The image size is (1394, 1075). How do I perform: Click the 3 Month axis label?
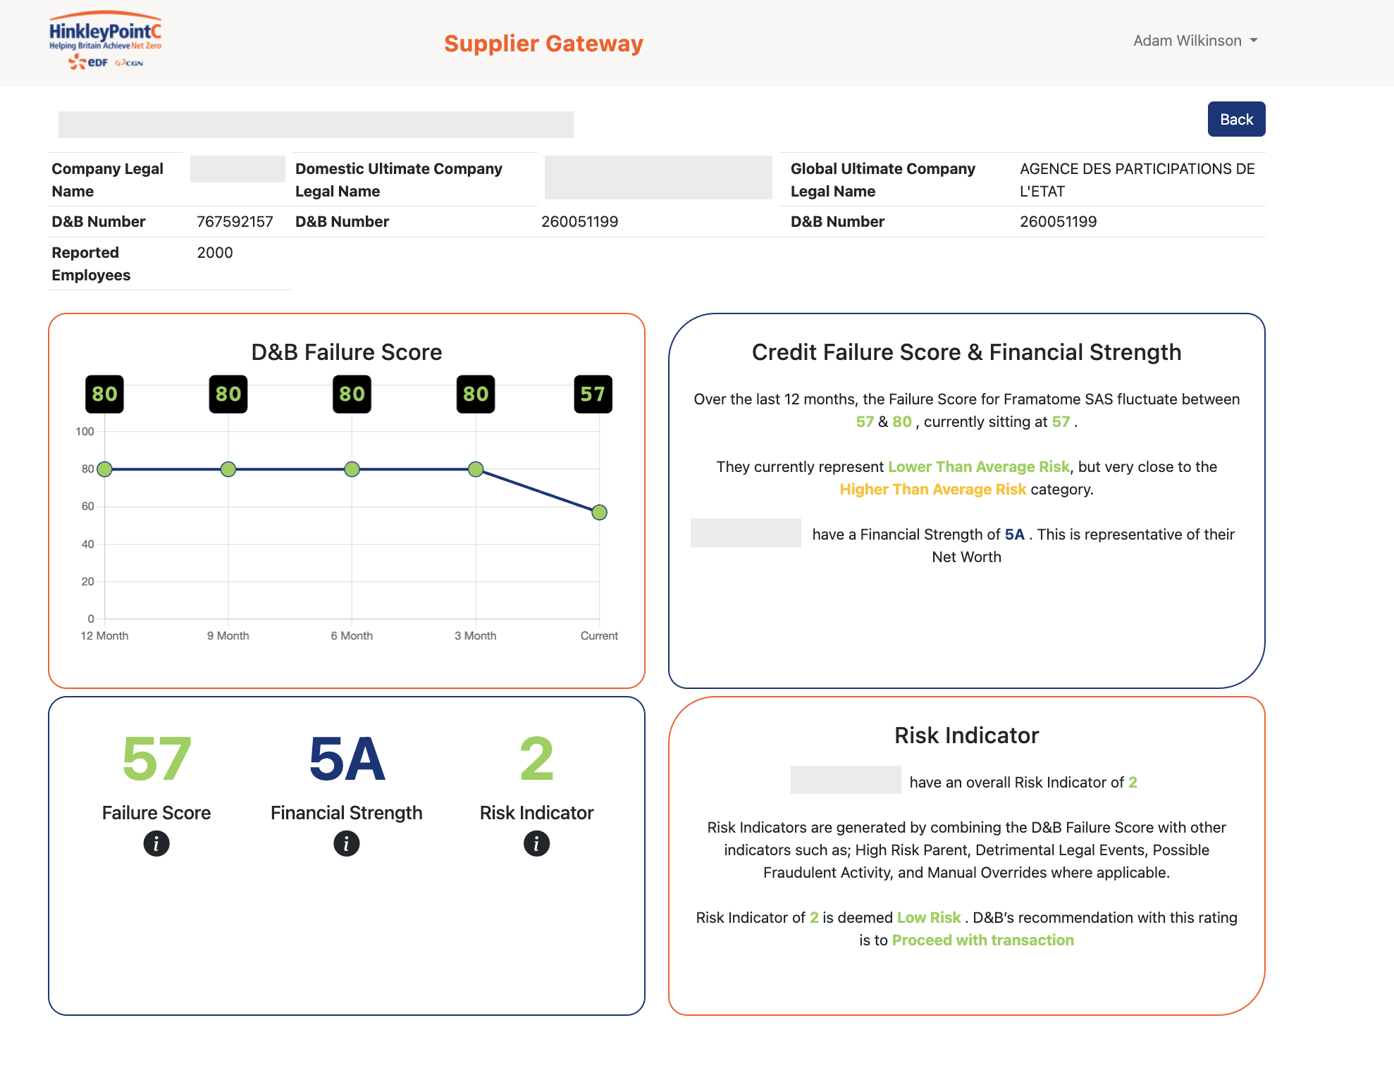476,635
